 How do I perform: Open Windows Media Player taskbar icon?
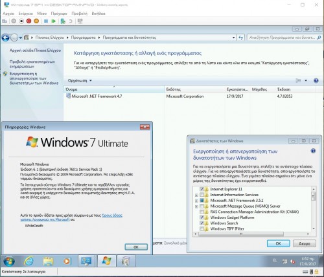[67, 261]
